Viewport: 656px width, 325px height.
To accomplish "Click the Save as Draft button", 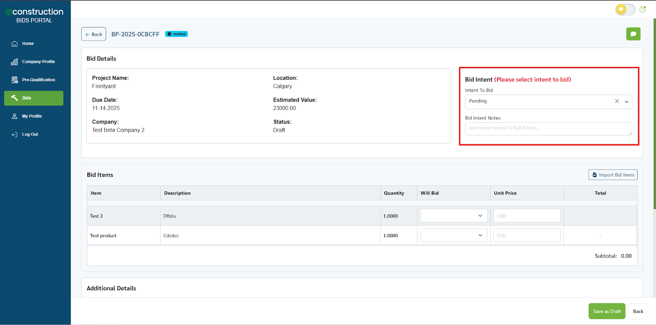I will [607, 311].
